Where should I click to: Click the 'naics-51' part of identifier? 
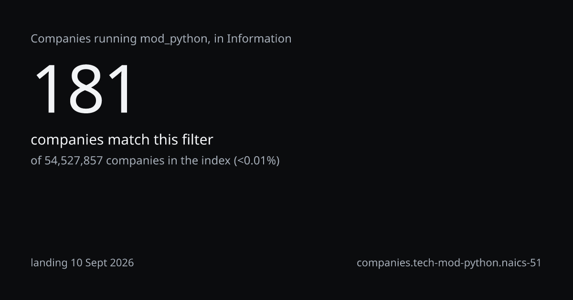pos(520,262)
